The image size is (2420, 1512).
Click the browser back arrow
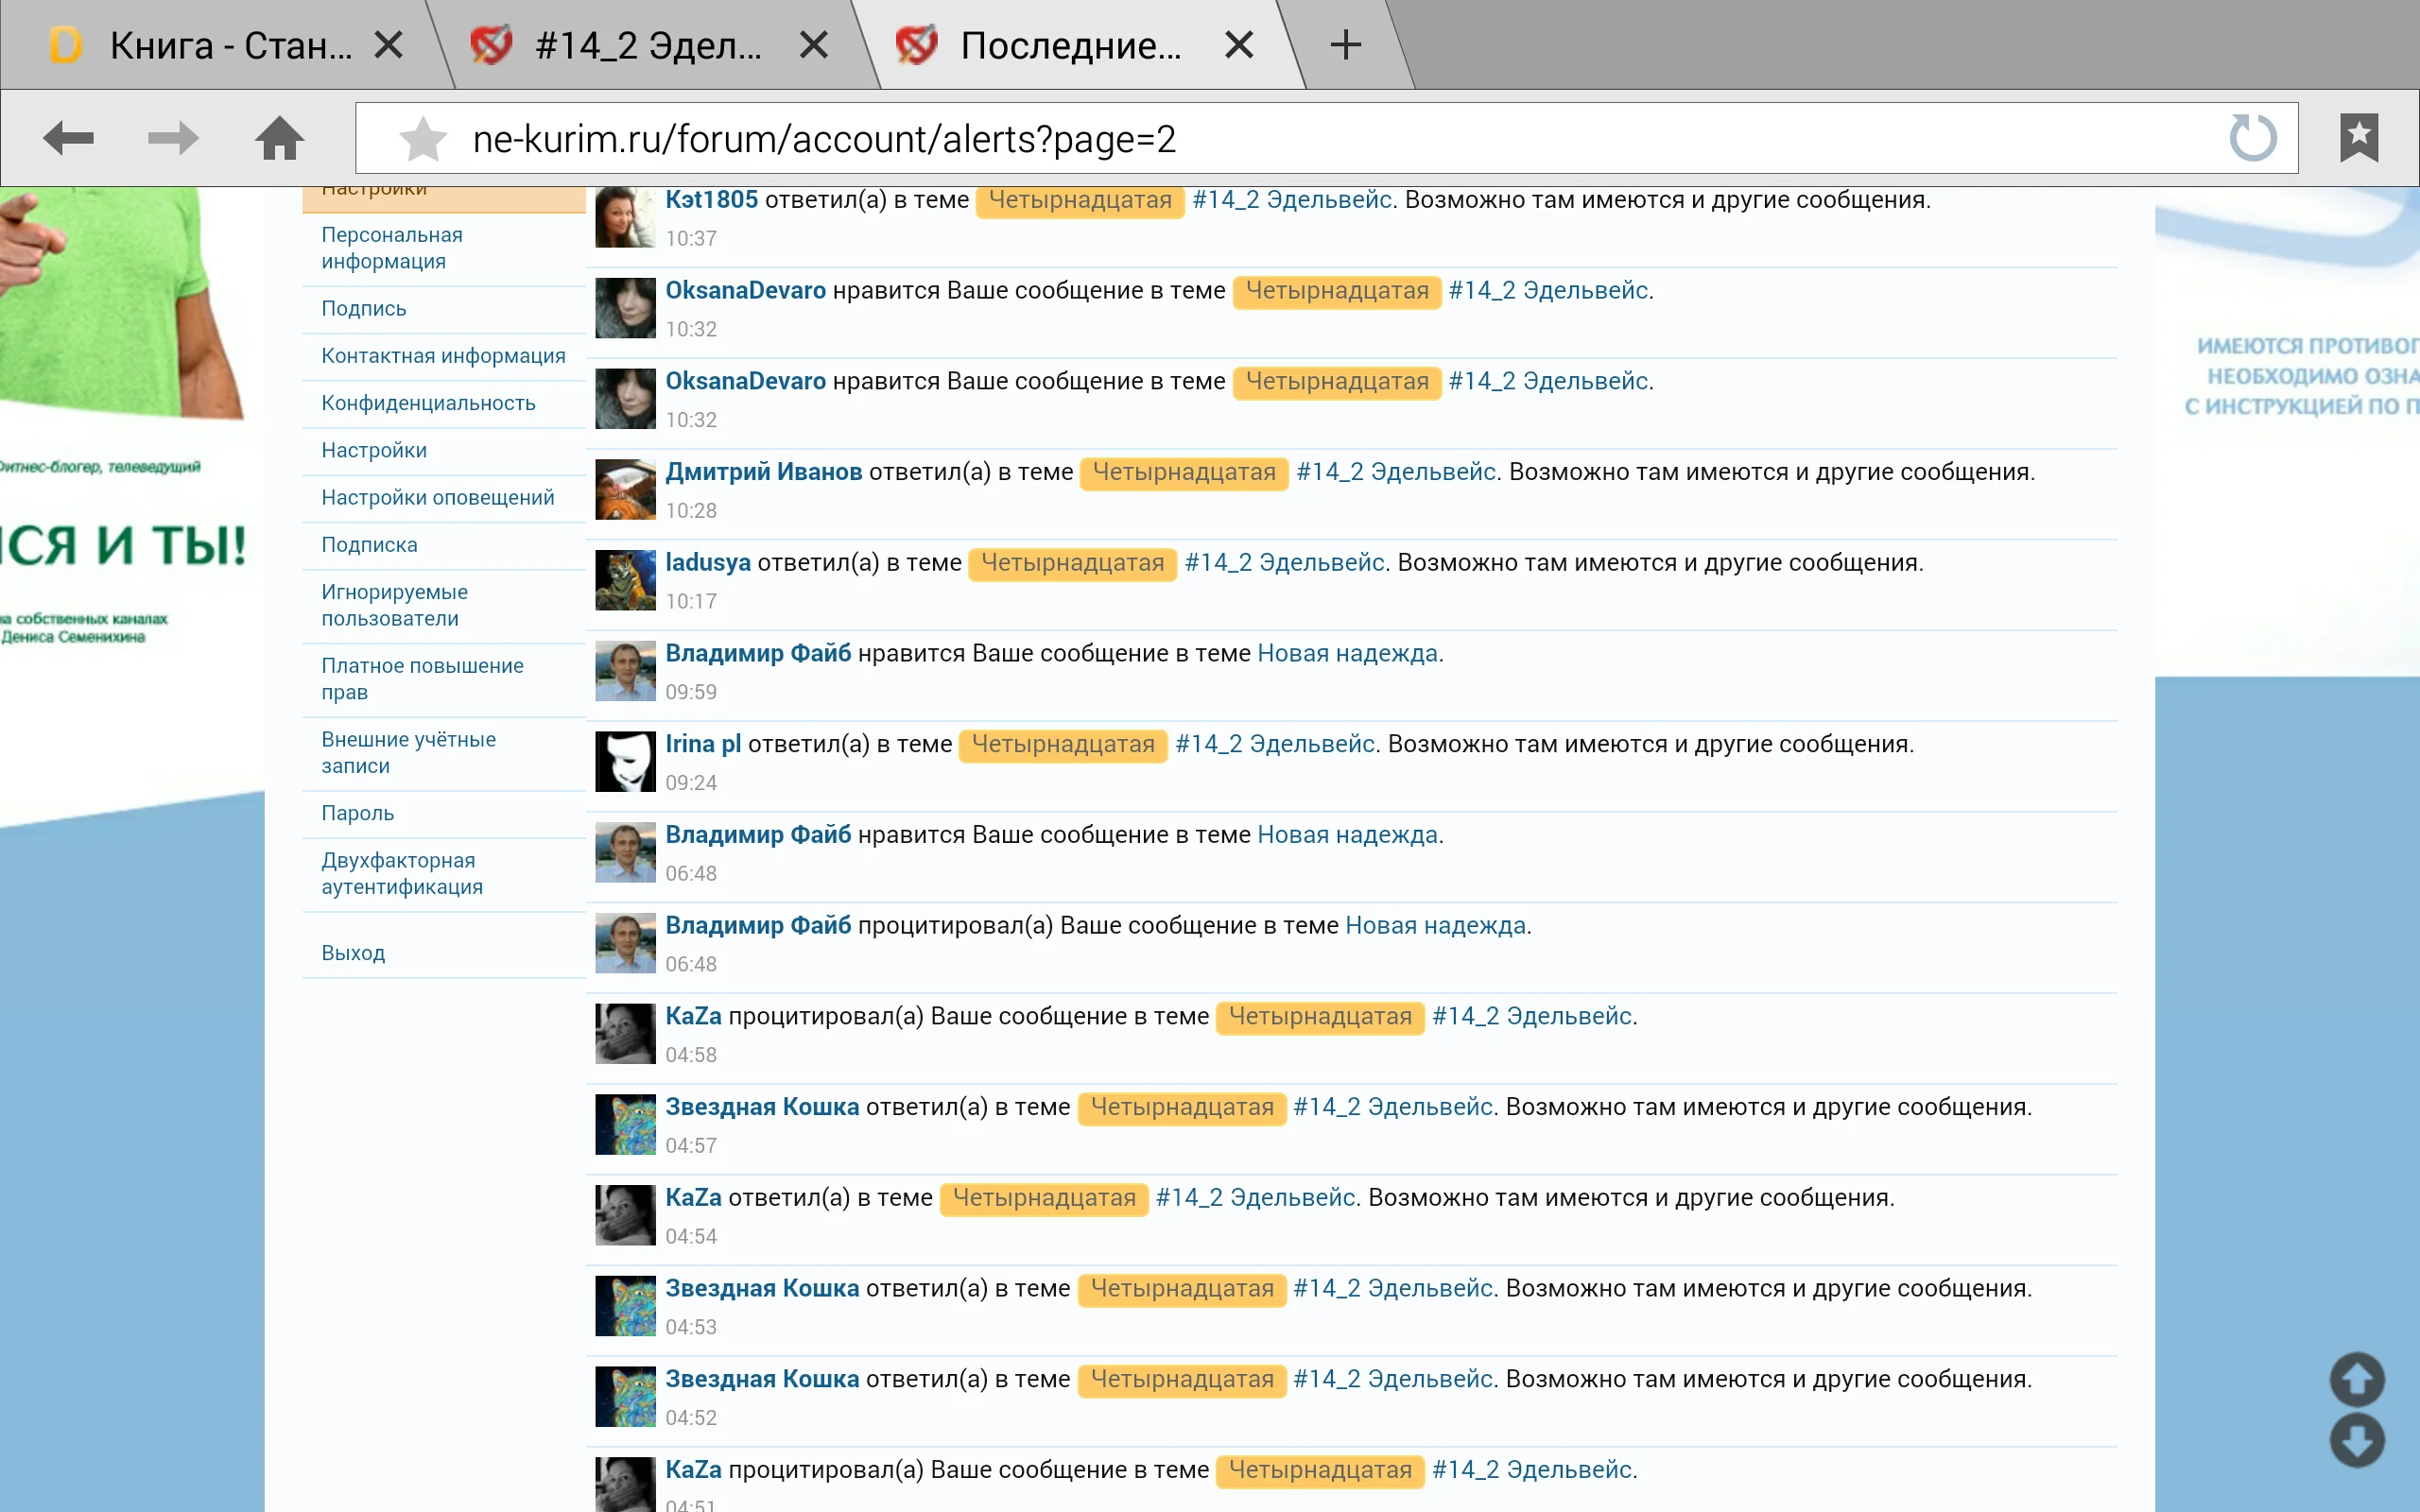pyautogui.click(x=68, y=138)
